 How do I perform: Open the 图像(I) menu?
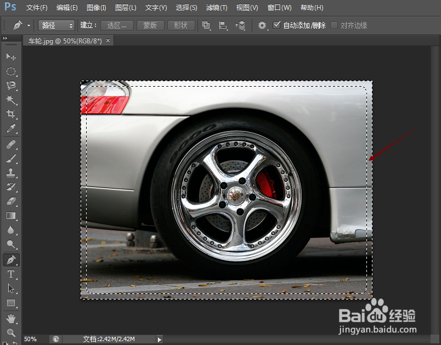(97, 8)
